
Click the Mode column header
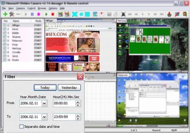(x=38, y=21)
